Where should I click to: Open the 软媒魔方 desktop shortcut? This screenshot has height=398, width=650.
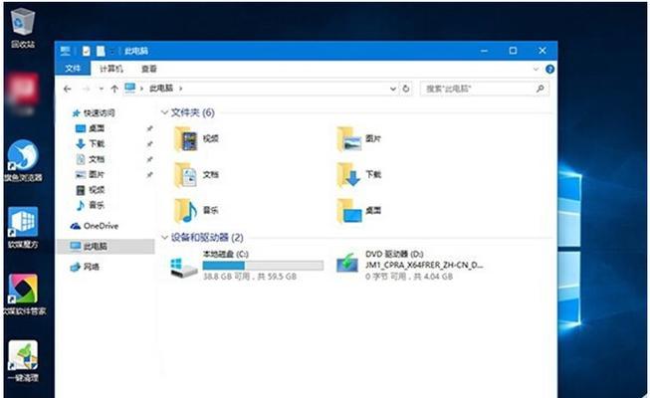(23, 227)
